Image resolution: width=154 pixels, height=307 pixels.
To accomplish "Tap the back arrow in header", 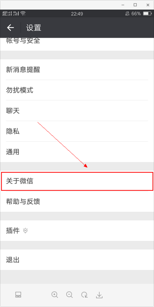I will point(10,28).
